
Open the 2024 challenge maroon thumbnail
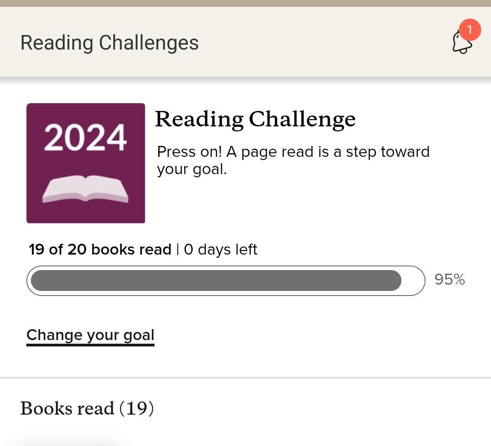tap(85, 163)
